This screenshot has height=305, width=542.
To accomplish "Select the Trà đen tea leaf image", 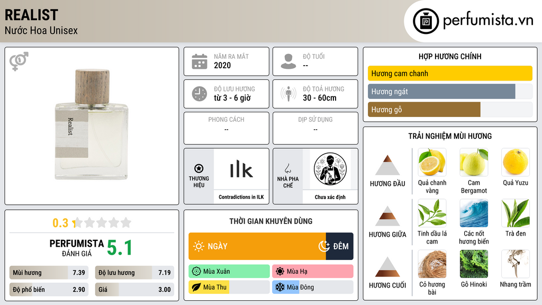I will 516,213.
